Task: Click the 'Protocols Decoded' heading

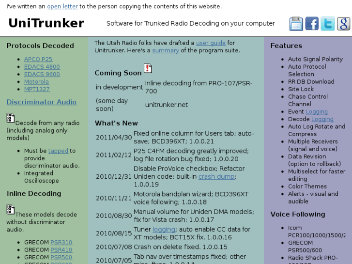Action: [40, 46]
